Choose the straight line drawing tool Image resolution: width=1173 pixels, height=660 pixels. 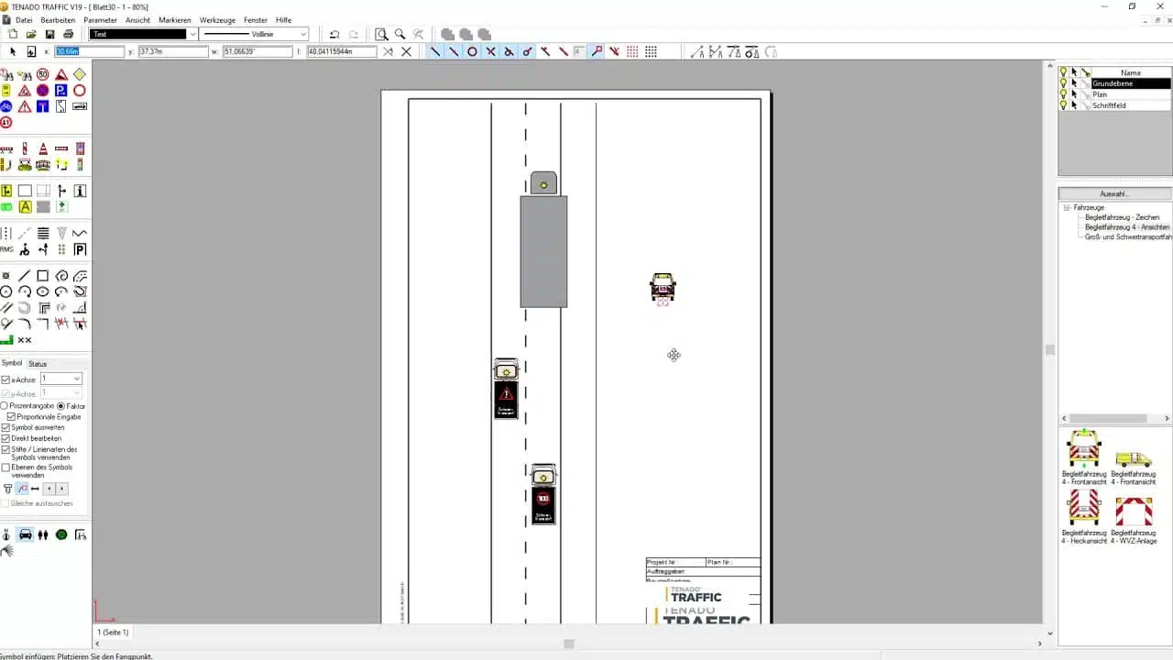[25, 276]
